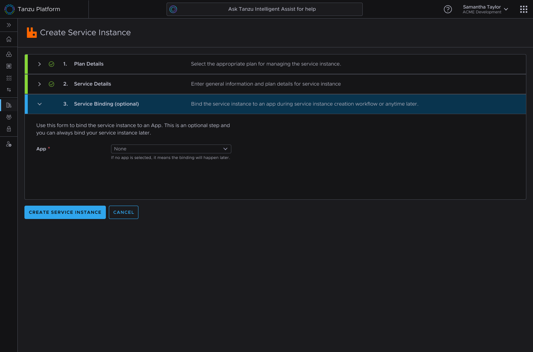Open the dotted-grid sidebar icon
533x352 pixels.
click(9, 78)
